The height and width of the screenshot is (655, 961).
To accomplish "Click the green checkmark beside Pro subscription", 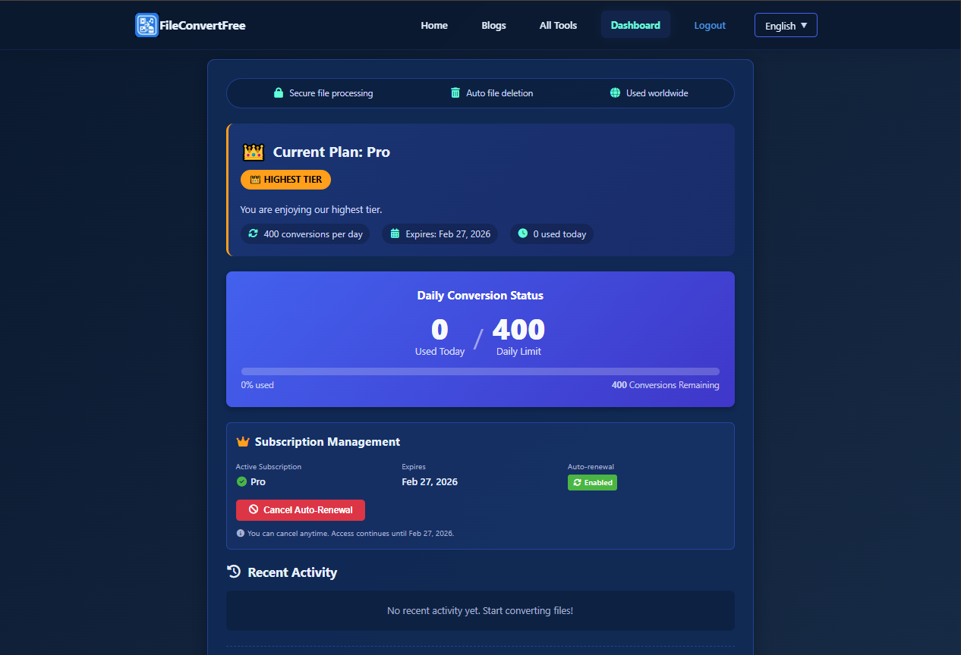I will 240,482.
